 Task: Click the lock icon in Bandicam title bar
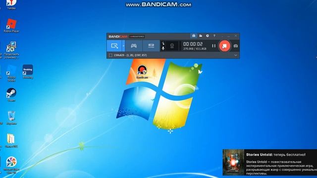coord(194,36)
